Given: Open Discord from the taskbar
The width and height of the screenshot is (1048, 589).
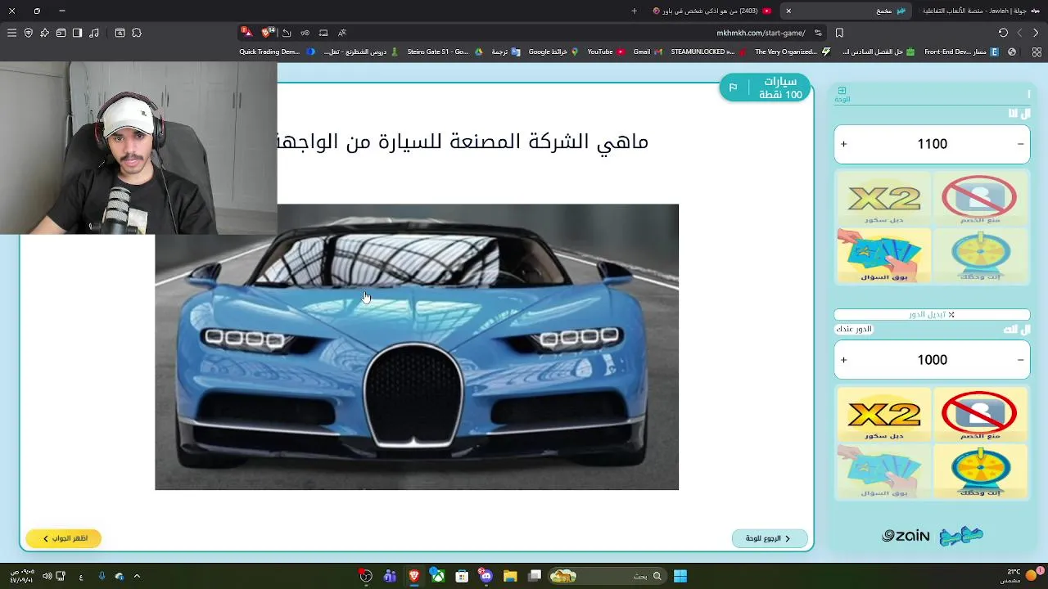Looking at the screenshot, I should pyautogui.click(x=486, y=576).
